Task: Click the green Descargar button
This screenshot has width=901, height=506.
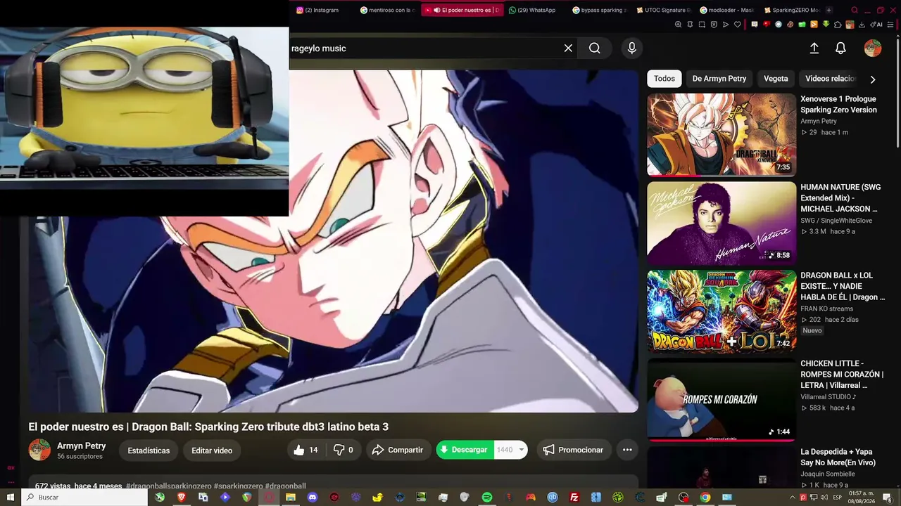Action: [x=464, y=450]
